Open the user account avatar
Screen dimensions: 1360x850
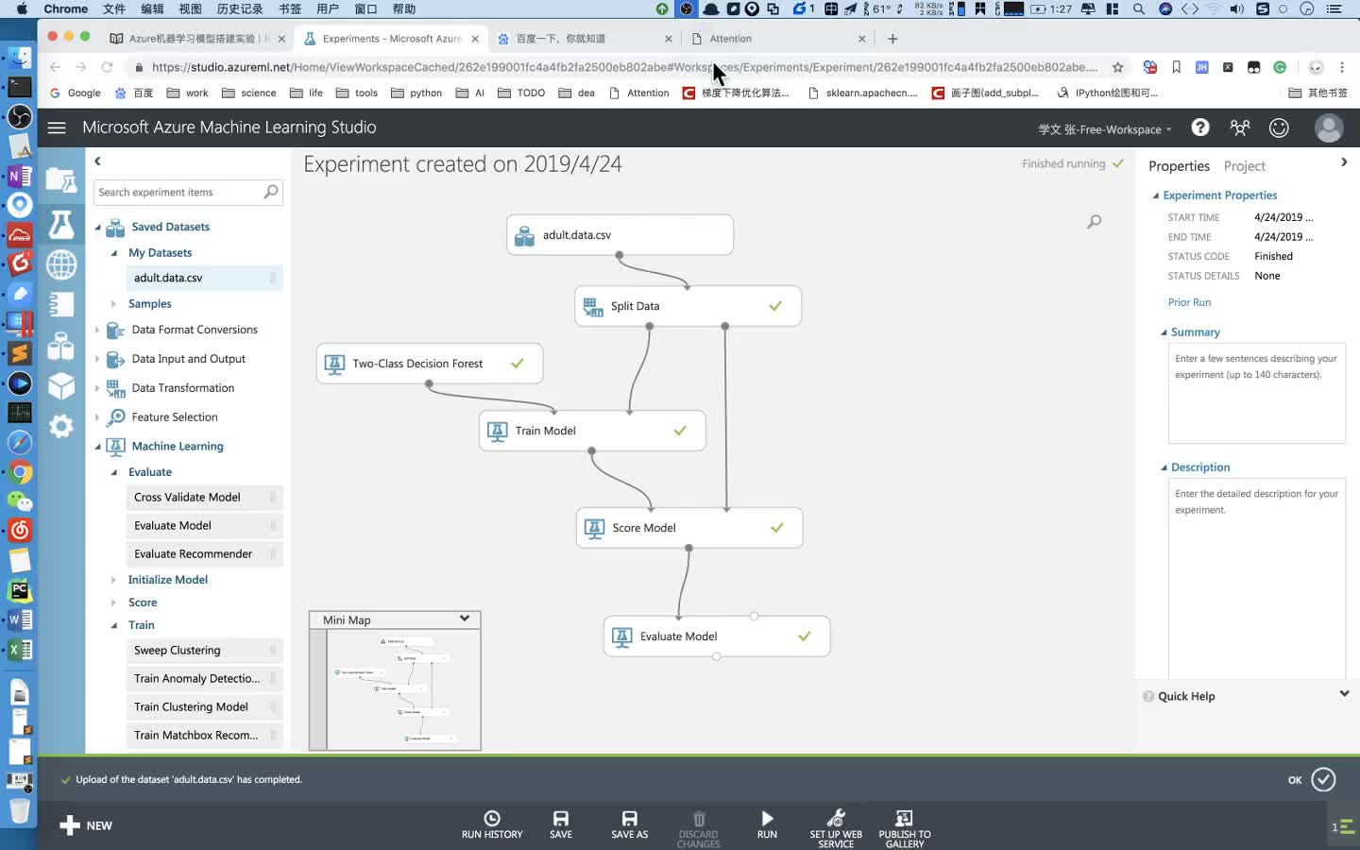click(1329, 127)
